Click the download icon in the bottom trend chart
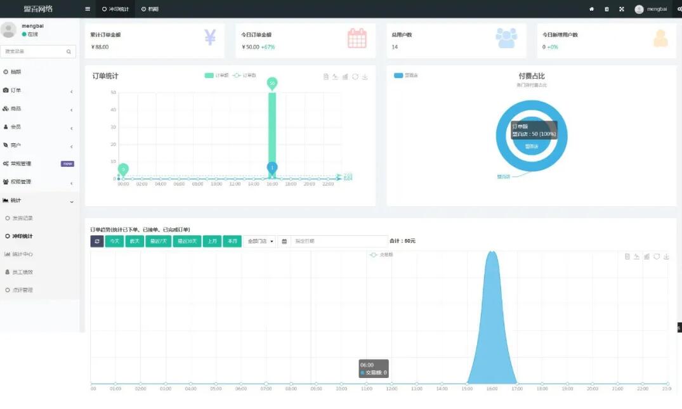Screen dimensions: 682x409 (x=666, y=257)
